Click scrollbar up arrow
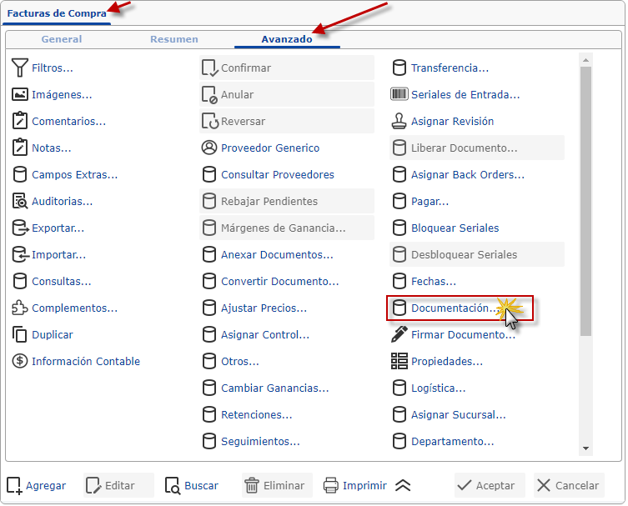The image size is (628, 506). [x=585, y=60]
